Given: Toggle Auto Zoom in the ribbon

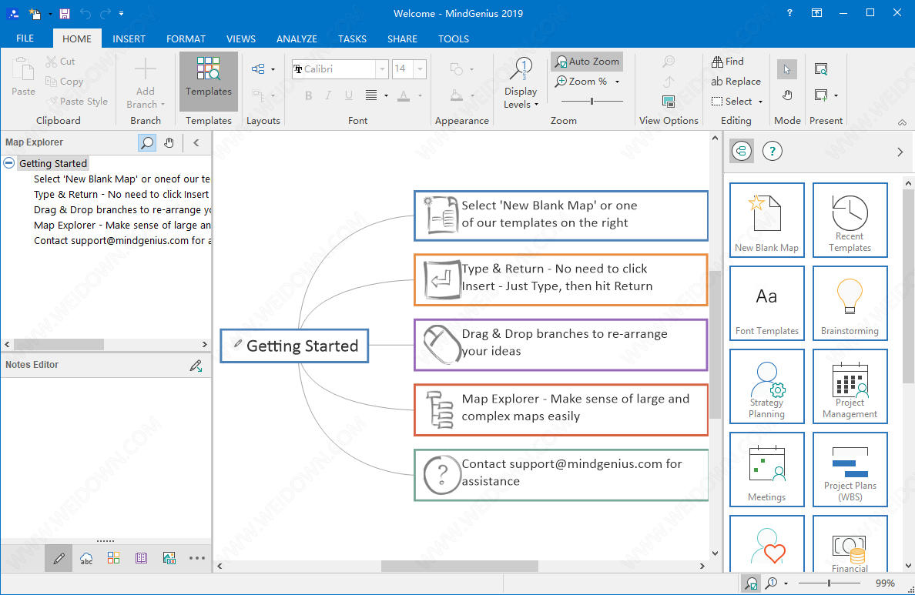Looking at the screenshot, I should pos(587,62).
